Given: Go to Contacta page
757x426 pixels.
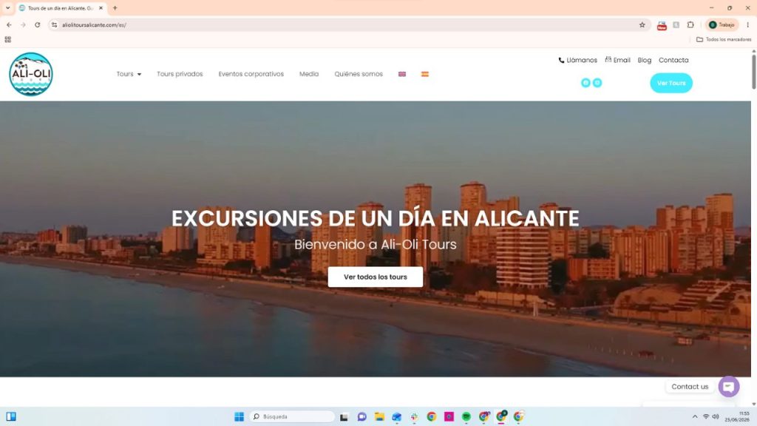Looking at the screenshot, I should tap(673, 61).
